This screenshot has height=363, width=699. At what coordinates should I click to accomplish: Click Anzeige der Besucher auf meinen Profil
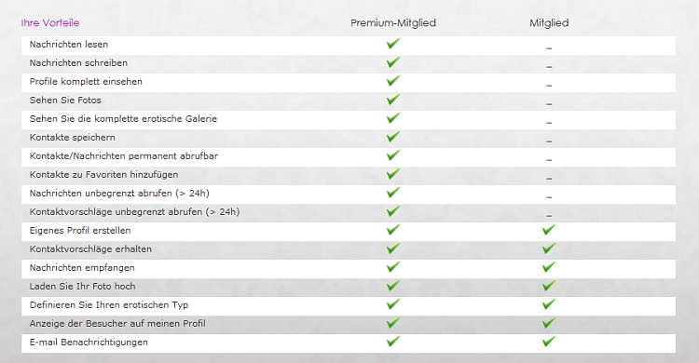click(x=117, y=323)
